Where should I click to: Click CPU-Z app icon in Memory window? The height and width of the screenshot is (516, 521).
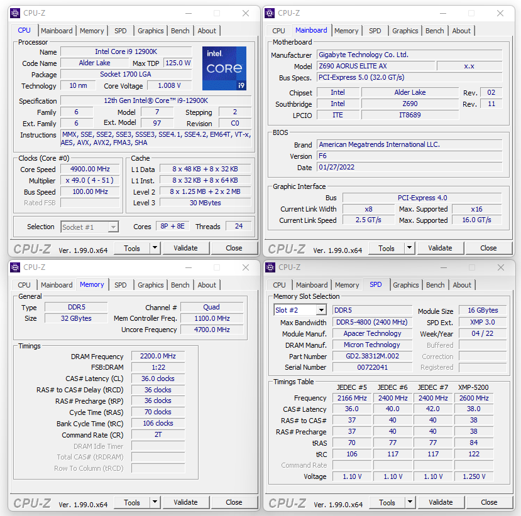coord(15,267)
